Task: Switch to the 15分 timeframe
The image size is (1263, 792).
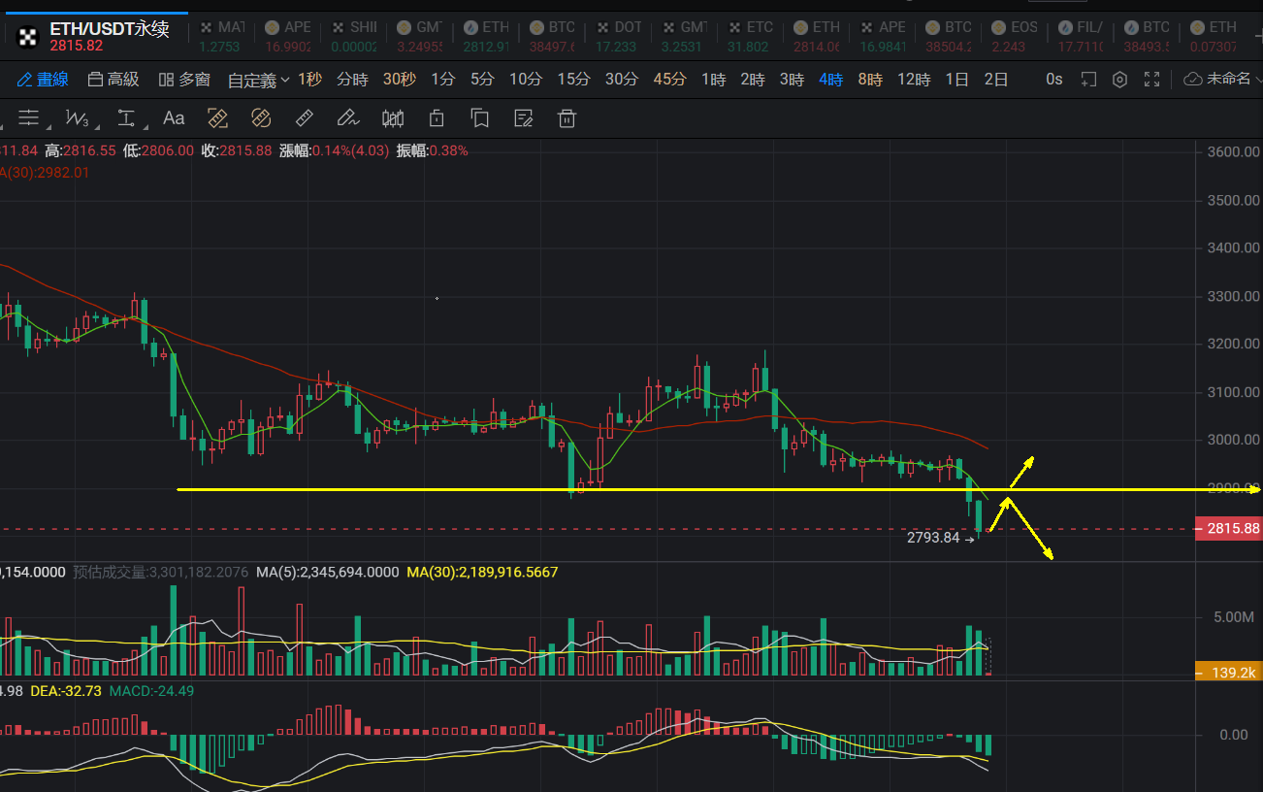Action: pos(573,80)
